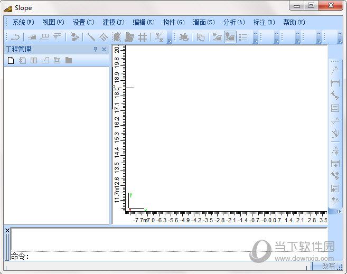Expand the right annotation toolbar overflow arrow

(339, 212)
